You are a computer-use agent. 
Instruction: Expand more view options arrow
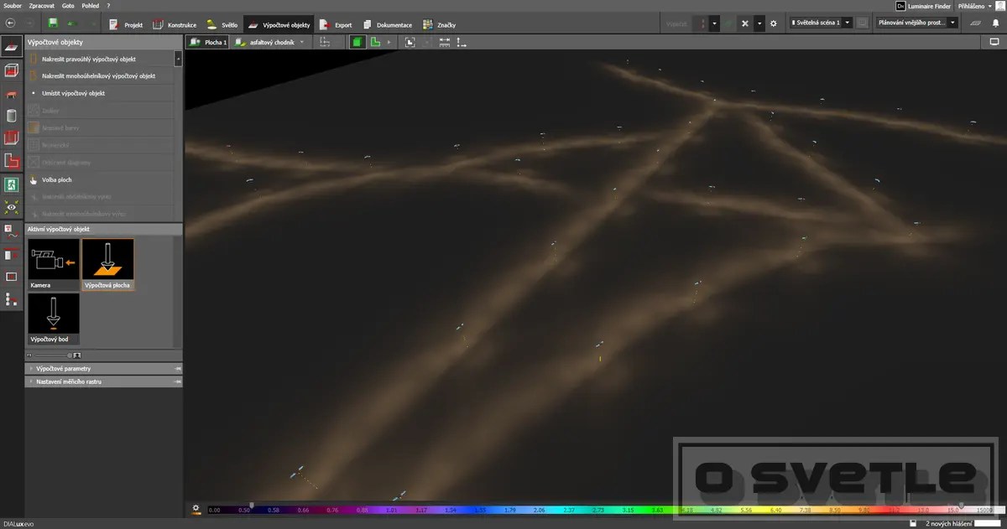point(389,41)
